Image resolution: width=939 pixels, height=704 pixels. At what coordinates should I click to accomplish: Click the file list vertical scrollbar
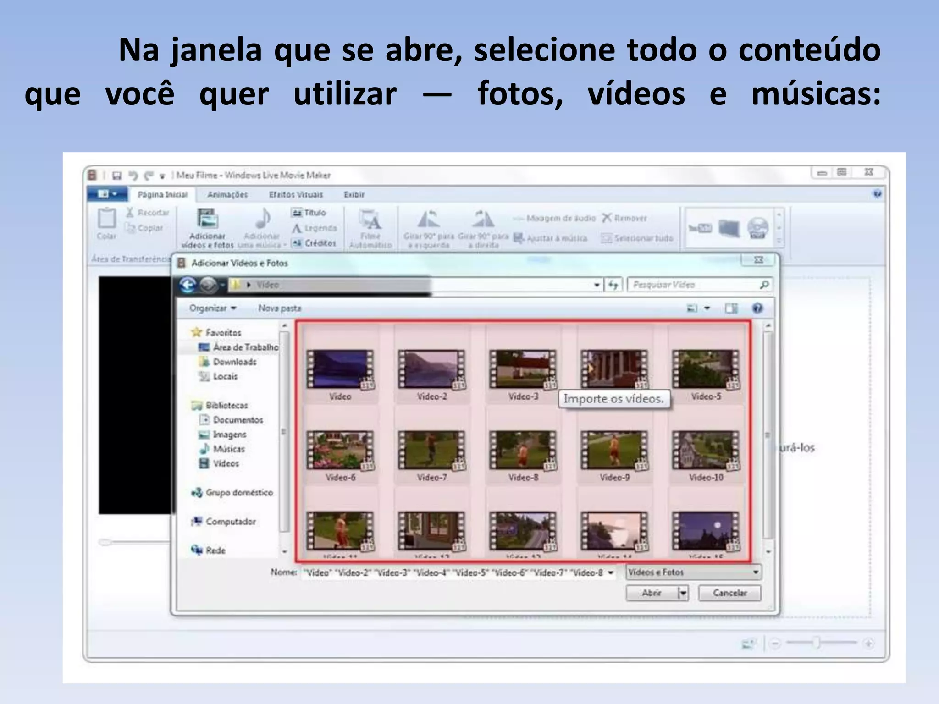768,435
